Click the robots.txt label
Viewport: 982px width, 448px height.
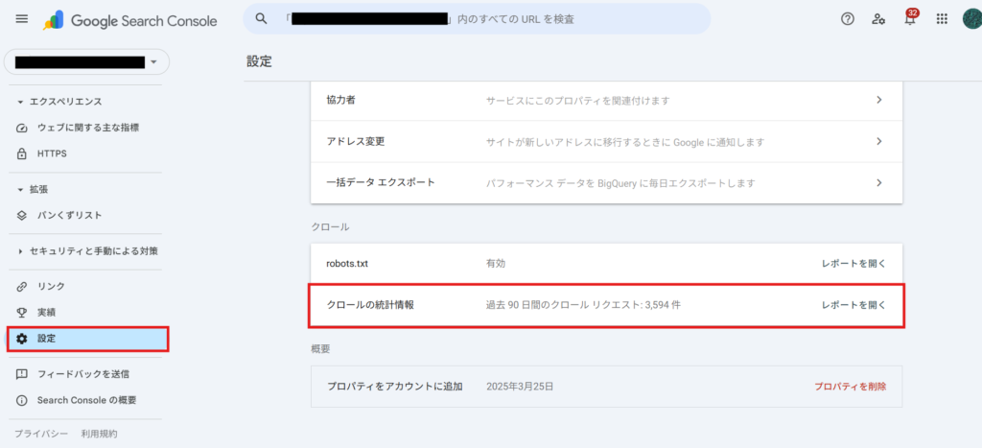(347, 264)
